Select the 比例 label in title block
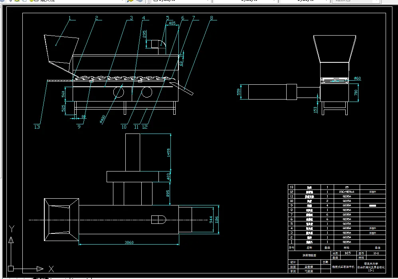 (335, 253)
